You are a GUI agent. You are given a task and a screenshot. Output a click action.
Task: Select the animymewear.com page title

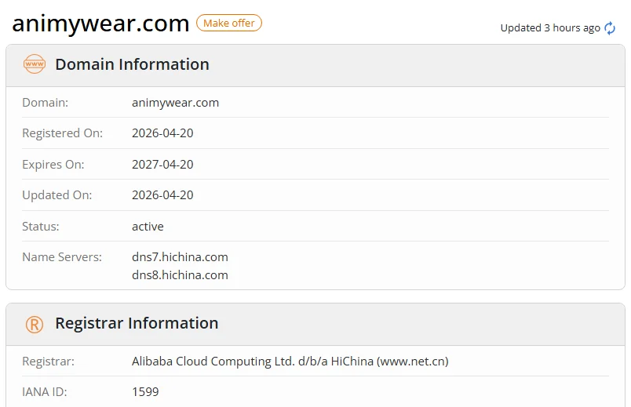[x=100, y=24]
